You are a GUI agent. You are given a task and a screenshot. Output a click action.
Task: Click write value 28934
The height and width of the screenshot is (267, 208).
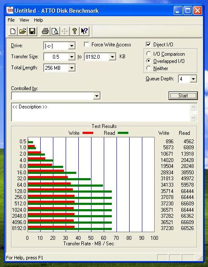point(167,172)
